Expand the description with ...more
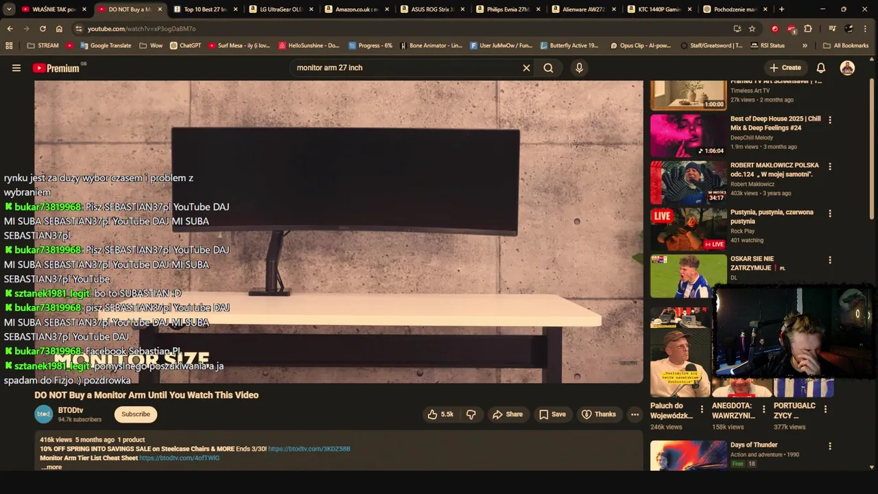Viewport: 878px width, 494px height. 51,467
